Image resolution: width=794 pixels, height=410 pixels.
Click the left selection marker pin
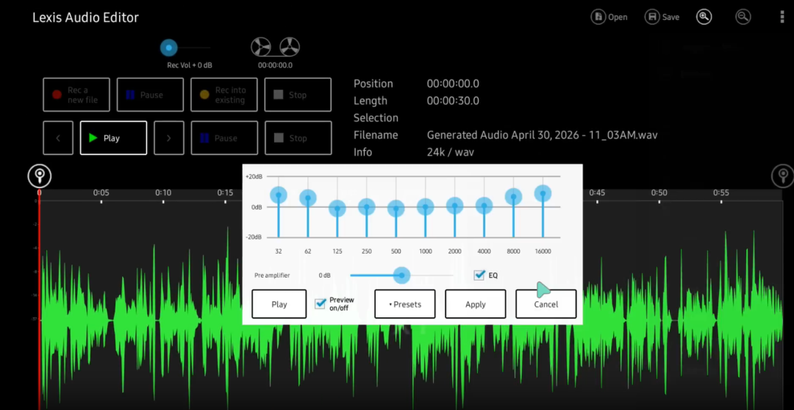(x=40, y=176)
